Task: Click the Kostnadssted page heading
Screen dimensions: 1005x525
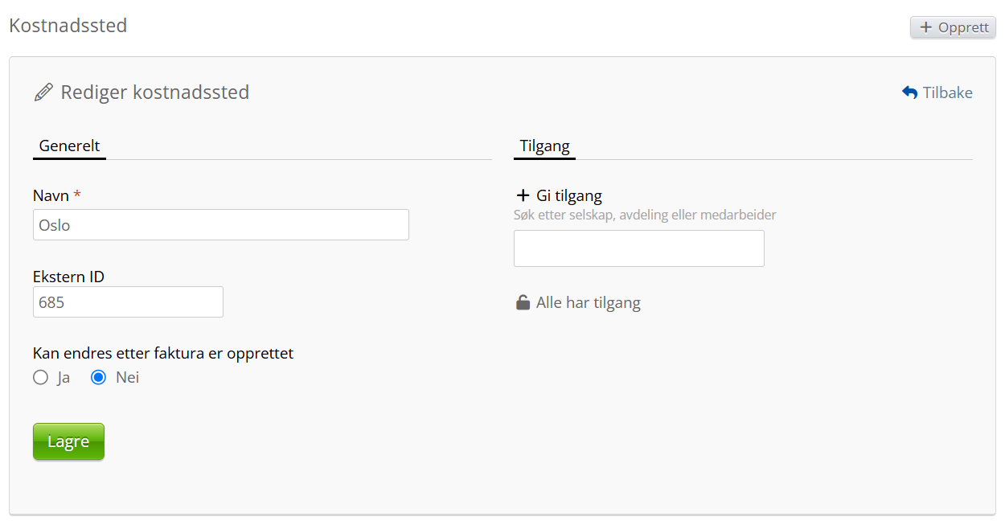Action: point(68,26)
